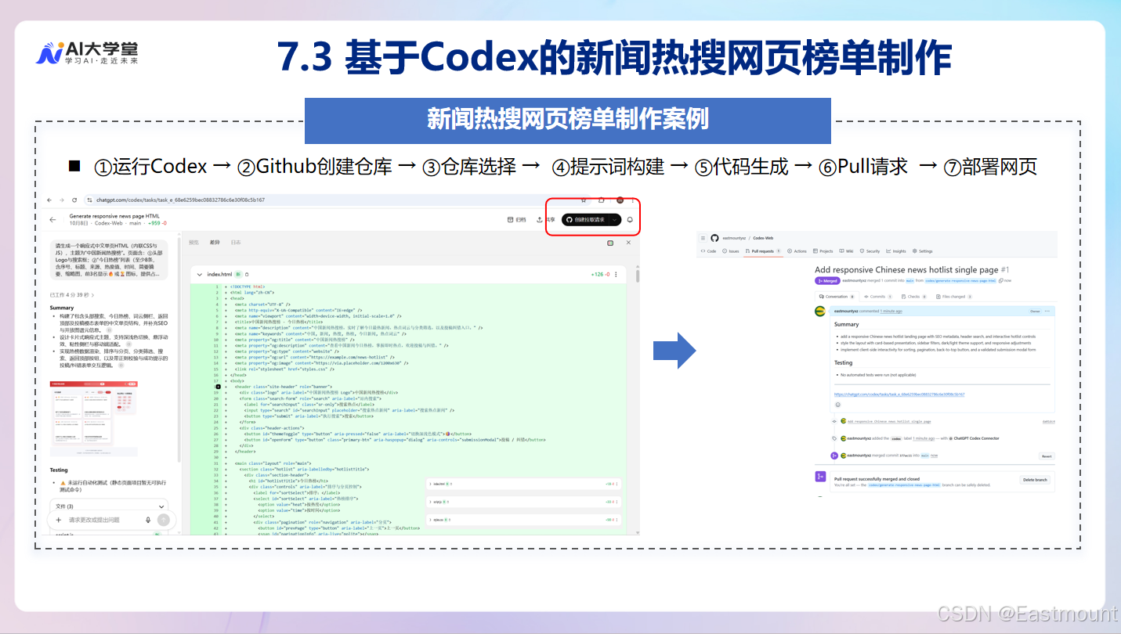Image resolution: width=1121 pixels, height=634 pixels.
Task: Open Codex-Web repository link
Action: click(763, 238)
